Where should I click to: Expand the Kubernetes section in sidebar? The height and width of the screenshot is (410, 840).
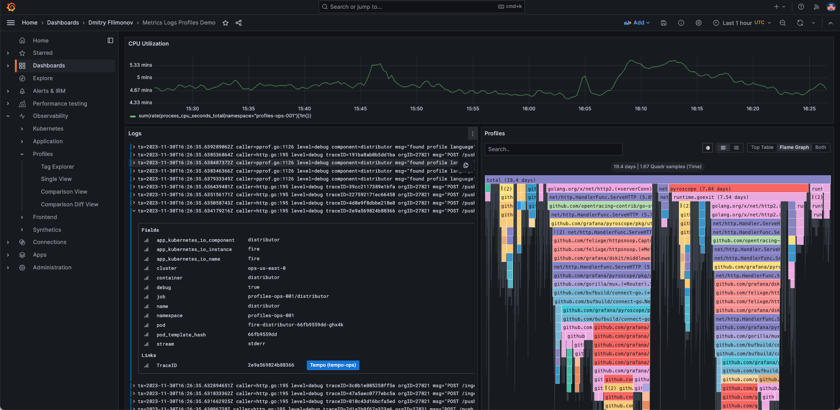click(x=22, y=129)
